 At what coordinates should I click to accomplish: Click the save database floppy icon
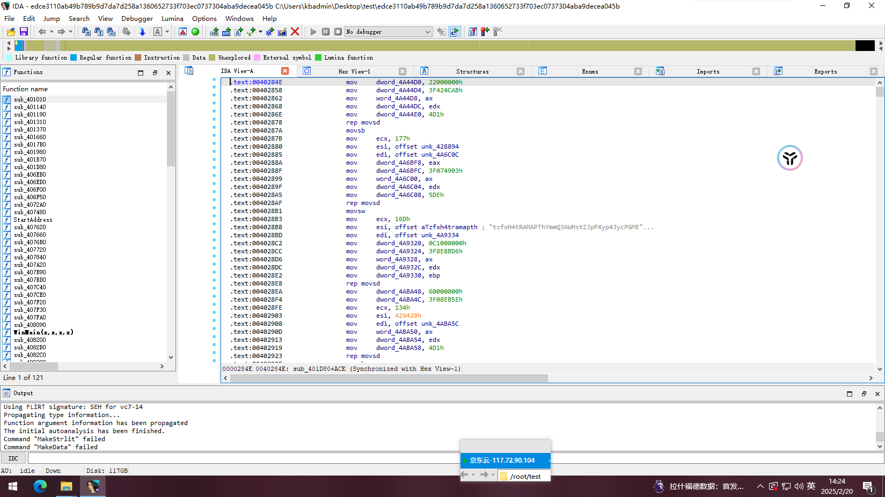pyautogui.click(x=24, y=32)
